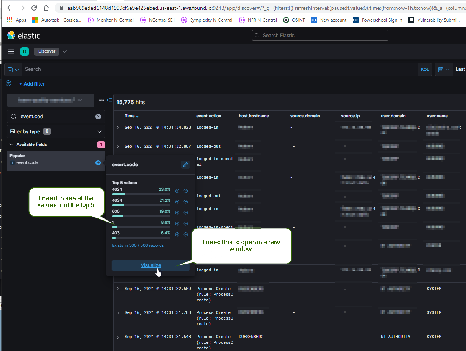This screenshot has height=351, width=466.
Task: Click the KQL query Search input
Action: click(x=220, y=69)
